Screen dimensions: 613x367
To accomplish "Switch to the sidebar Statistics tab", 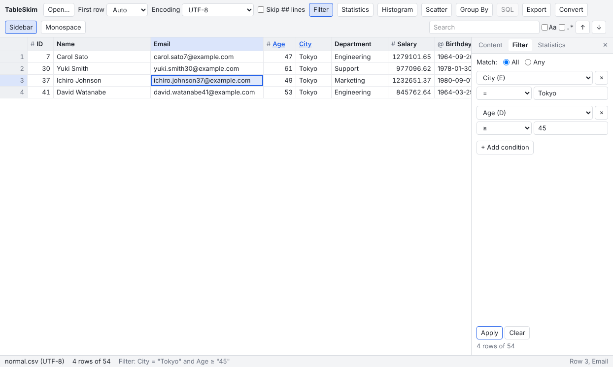I will tap(551, 45).
